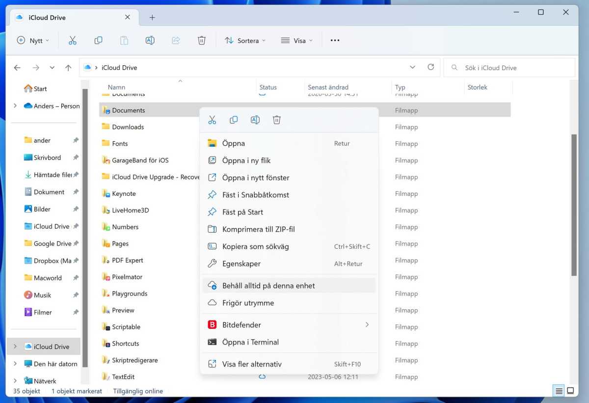Go to Start in the navigation pane

pos(35,89)
